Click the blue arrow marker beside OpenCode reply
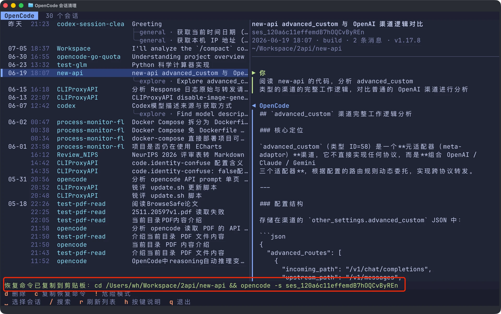 click(x=254, y=106)
